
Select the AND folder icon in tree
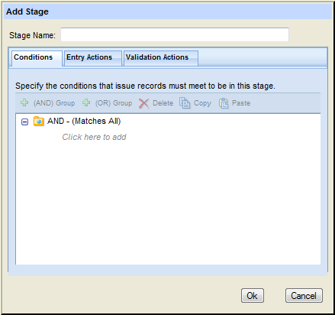pos(39,122)
